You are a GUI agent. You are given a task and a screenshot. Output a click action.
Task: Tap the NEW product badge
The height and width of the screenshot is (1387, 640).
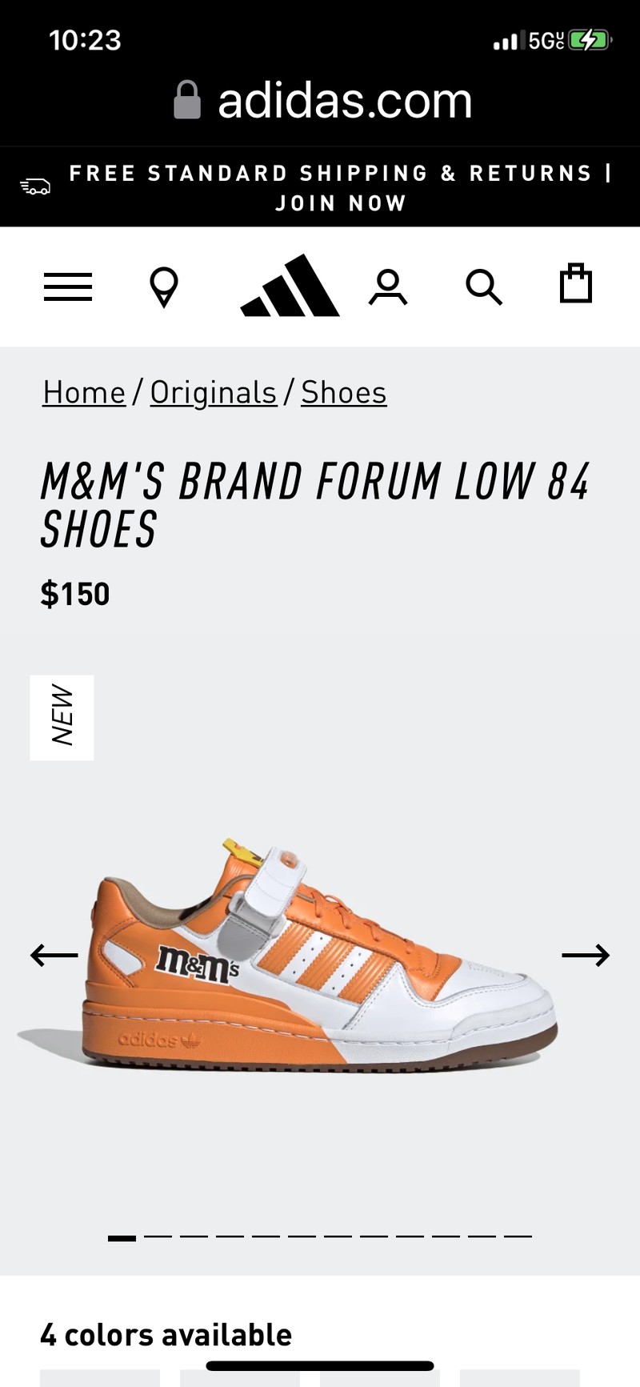[62, 717]
